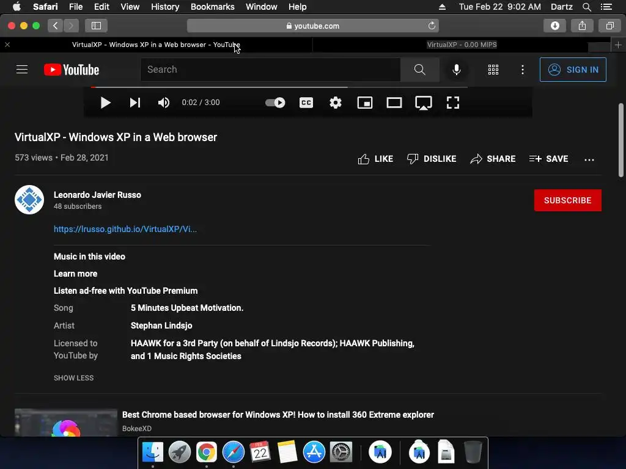Enable theater mode view

click(394, 103)
